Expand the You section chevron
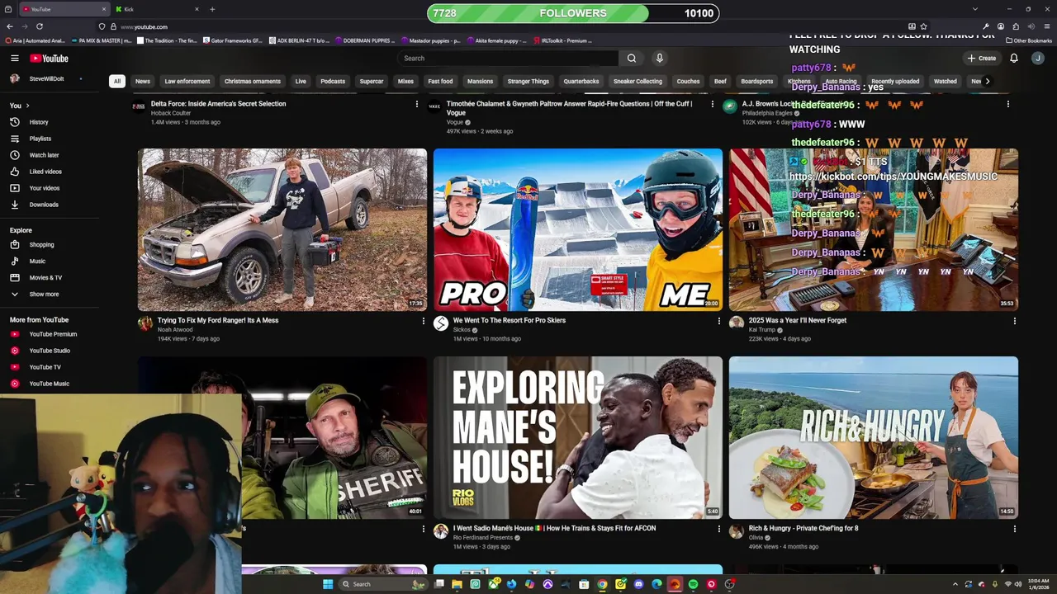This screenshot has width=1057, height=594. coord(27,106)
